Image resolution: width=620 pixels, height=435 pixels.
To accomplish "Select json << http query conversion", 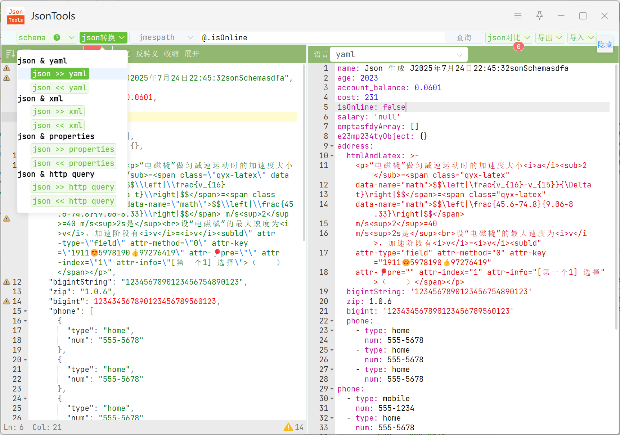I will pyautogui.click(x=73, y=201).
